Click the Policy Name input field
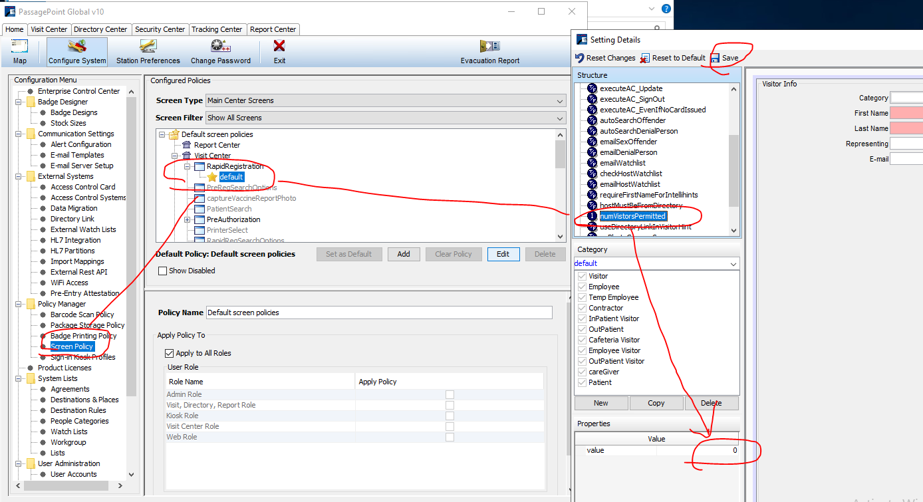 [379, 313]
